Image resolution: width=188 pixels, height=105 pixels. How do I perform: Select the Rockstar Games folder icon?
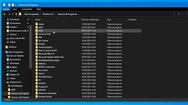click(36, 97)
